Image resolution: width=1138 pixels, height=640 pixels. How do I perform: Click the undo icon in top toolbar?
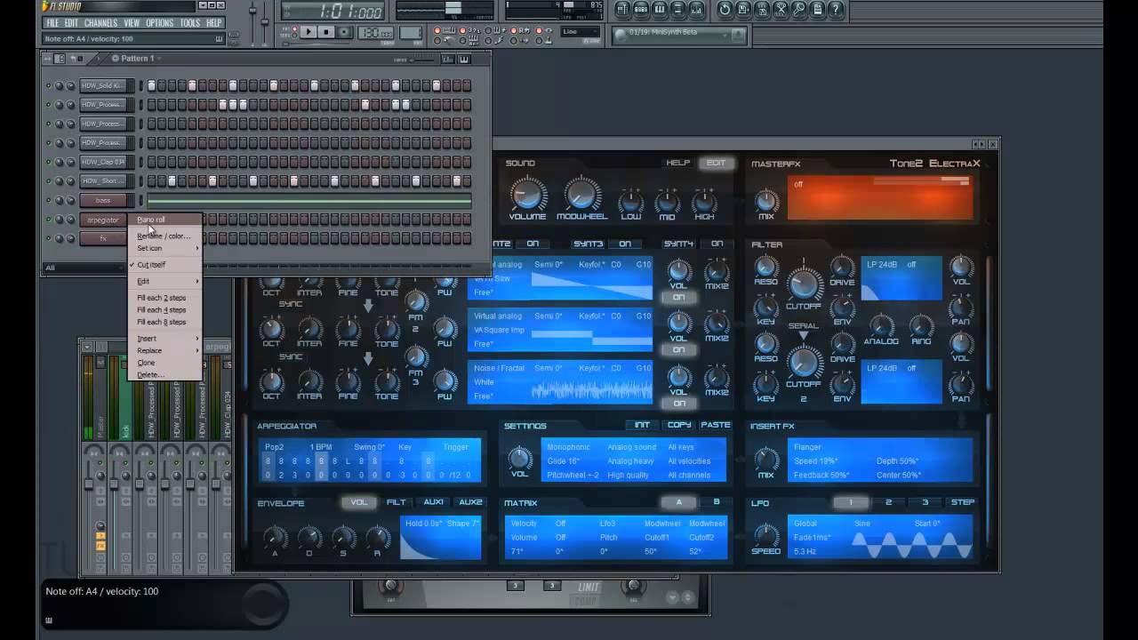725,10
